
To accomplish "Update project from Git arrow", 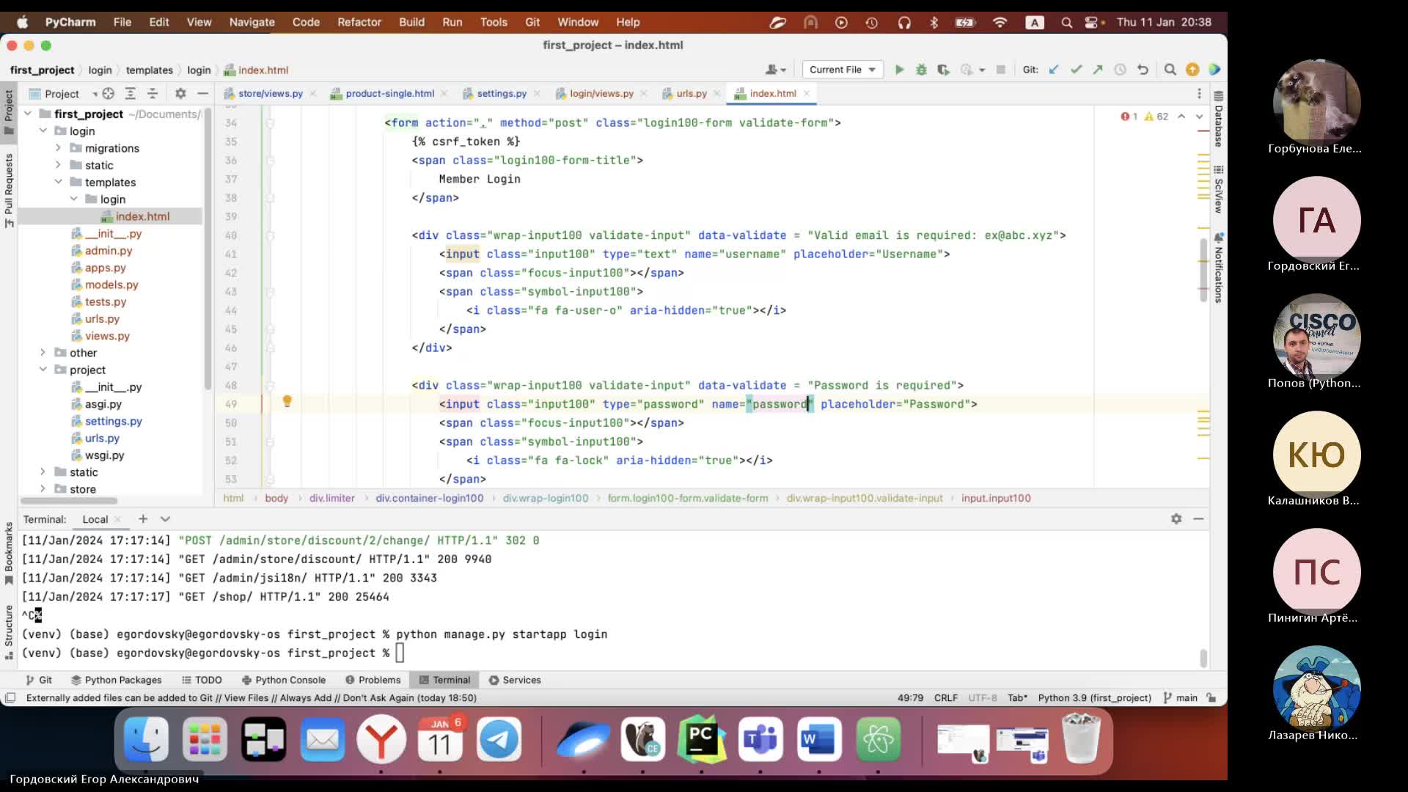I will [x=1054, y=70].
